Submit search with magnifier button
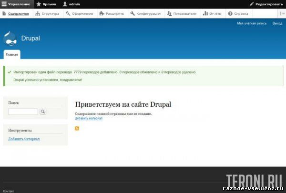 coord(43,112)
